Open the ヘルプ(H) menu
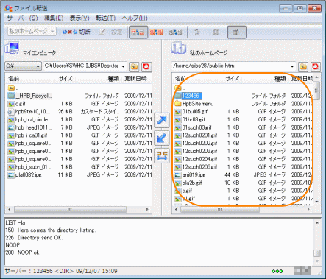Screen dimensions: 326x279 click(x=135, y=18)
